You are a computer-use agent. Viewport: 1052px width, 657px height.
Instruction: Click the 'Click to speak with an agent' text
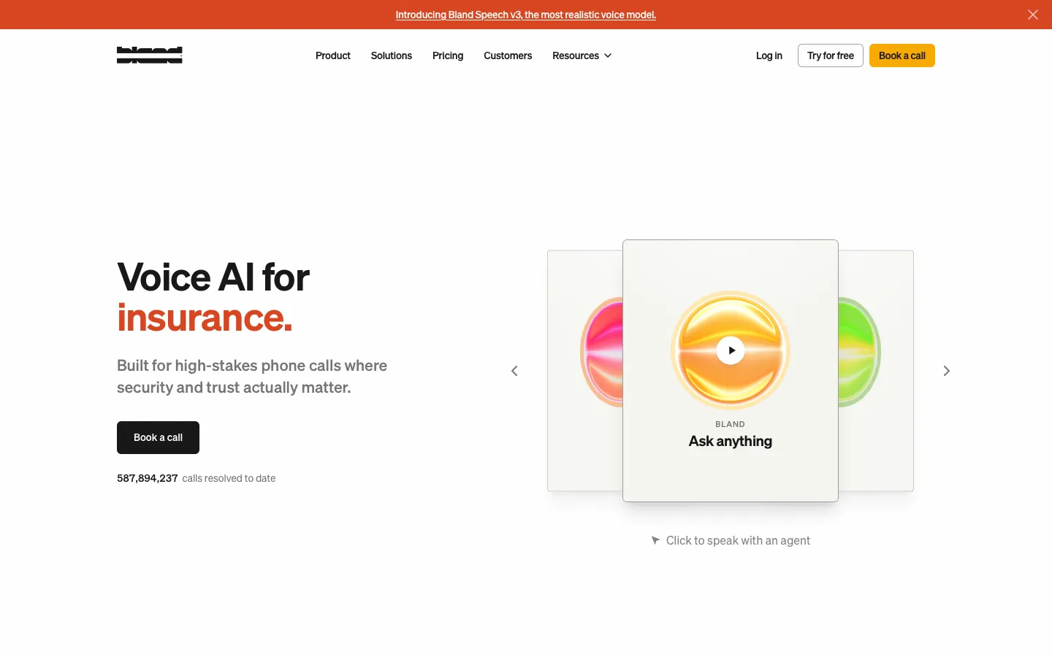pyautogui.click(x=738, y=540)
